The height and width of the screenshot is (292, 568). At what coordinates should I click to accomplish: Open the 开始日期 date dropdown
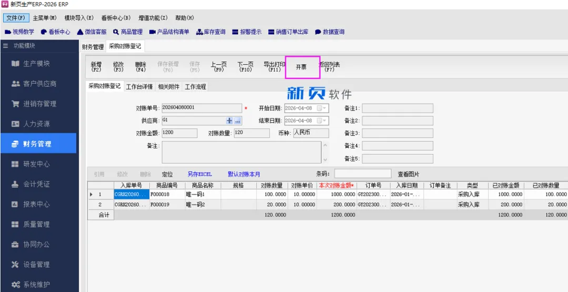coord(324,108)
